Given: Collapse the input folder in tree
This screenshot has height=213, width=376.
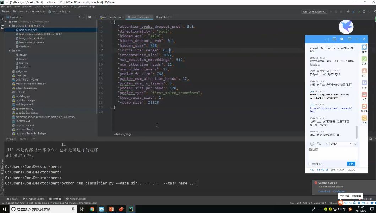Looking at the screenshot, I should pyautogui.click(x=9, y=51).
